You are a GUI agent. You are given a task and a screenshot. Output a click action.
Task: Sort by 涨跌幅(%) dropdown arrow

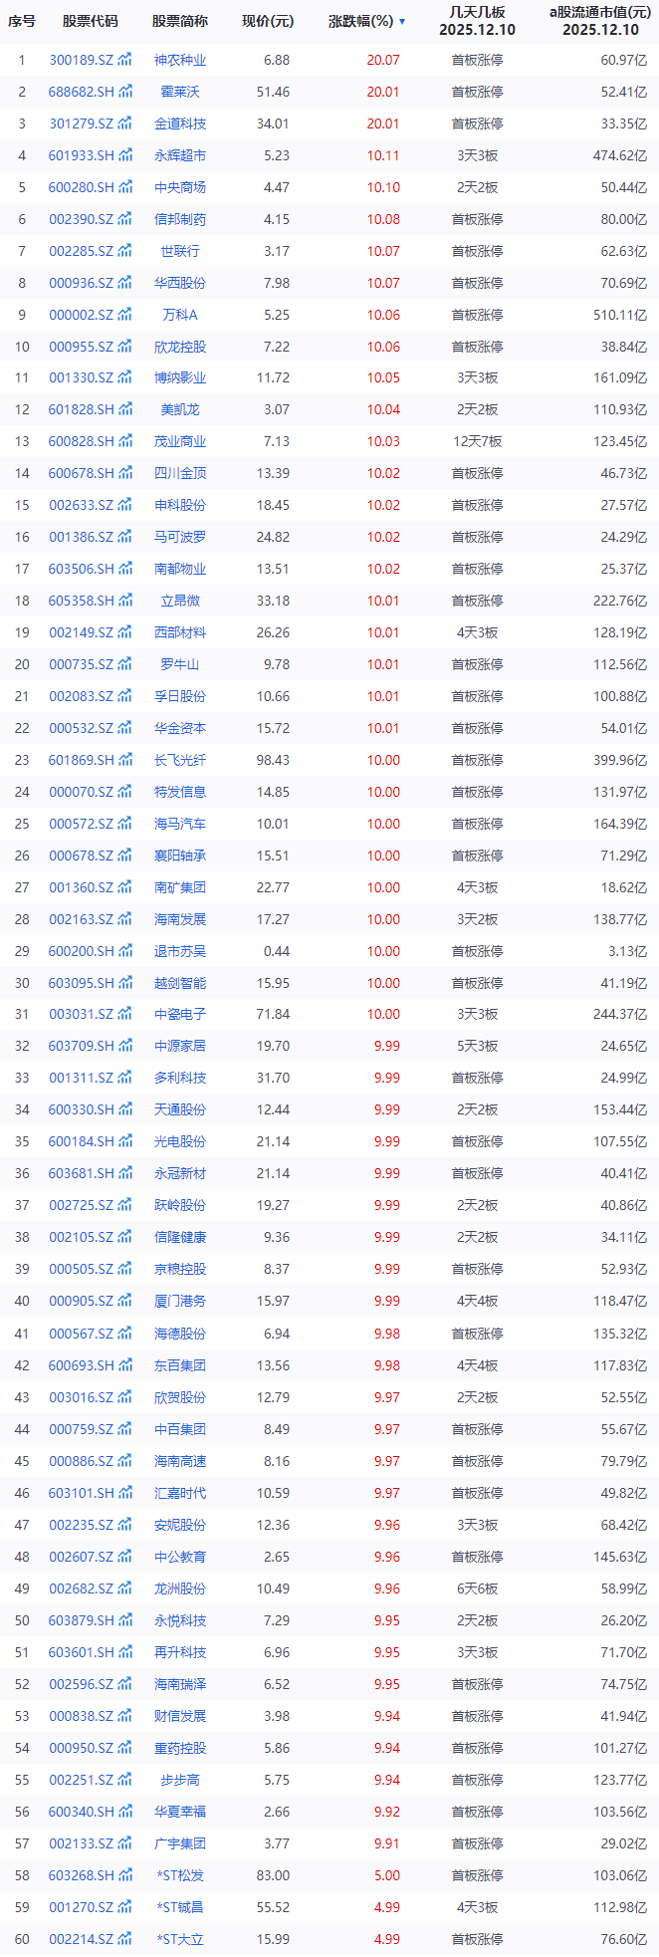(x=402, y=22)
